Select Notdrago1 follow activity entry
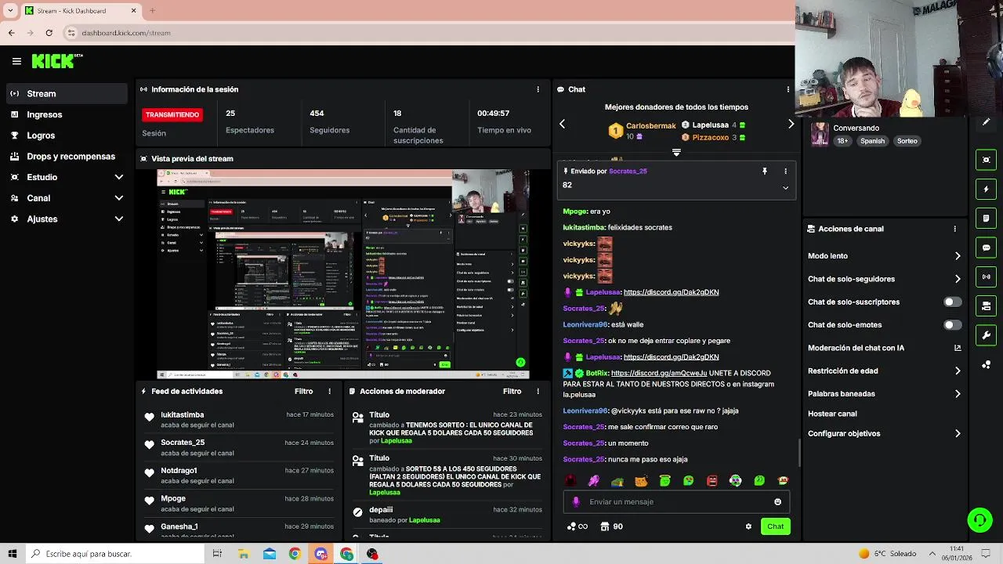The height and width of the screenshot is (564, 1003). [x=238, y=475]
